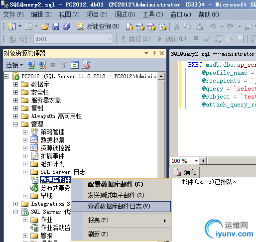Save the query with the floppy disk icon
This screenshot has height=242, width=256.
[x=56, y=26]
